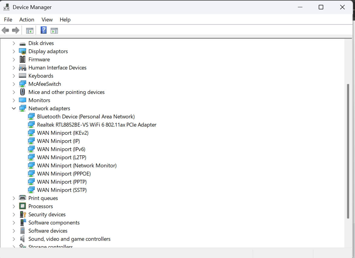The height and width of the screenshot is (258, 355).
Task: Expand the Keyboards node
Action: (14, 76)
